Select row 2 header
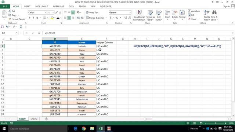This screenshot has width=235, height=132. [3, 46]
